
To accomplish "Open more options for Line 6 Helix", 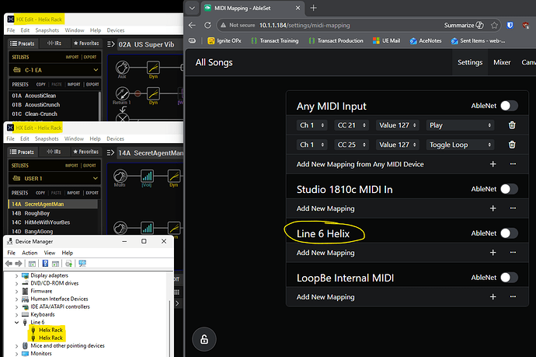I will pyautogui.click(x=513, y=252).
